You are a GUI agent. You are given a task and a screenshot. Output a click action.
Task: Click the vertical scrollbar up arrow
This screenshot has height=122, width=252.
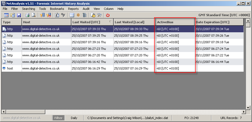[248, 21]
